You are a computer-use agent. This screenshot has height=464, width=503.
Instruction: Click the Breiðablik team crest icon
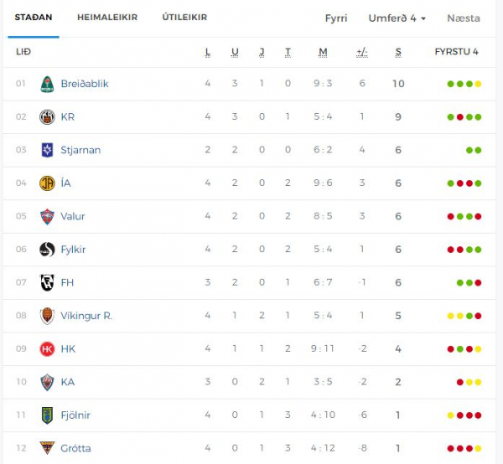click(47, 84)
